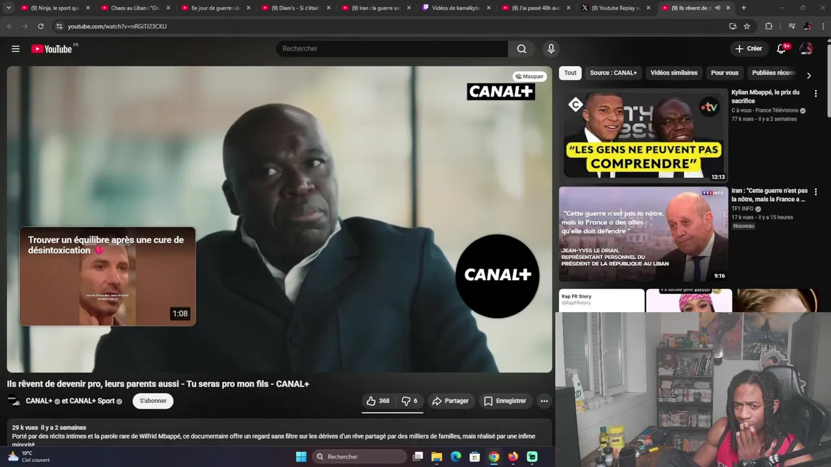Open Firefox from taskbar
This screenshot has height=467, width=831.
[513, 457]
